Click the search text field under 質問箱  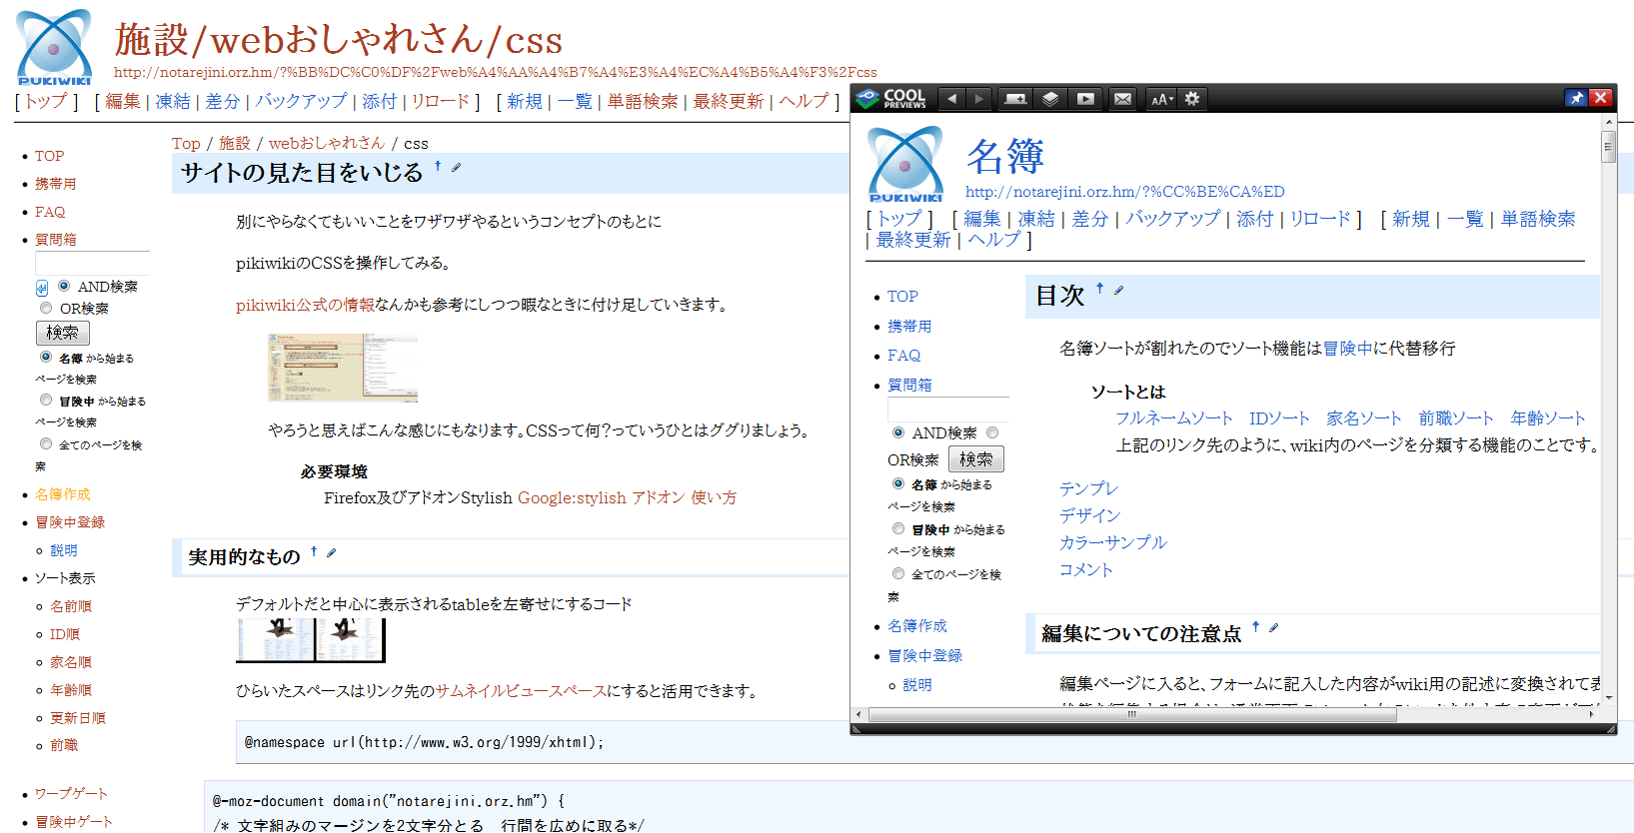pos(92,263)
